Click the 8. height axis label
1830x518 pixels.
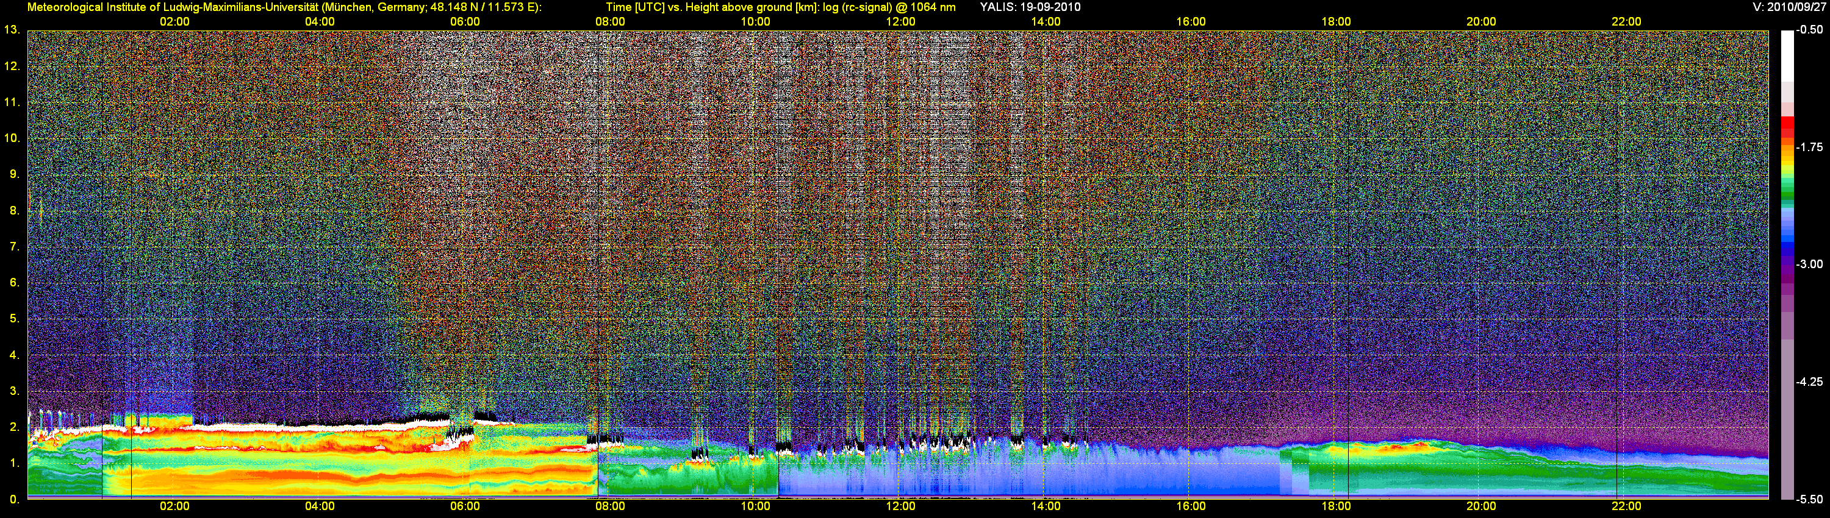point(15,211)
